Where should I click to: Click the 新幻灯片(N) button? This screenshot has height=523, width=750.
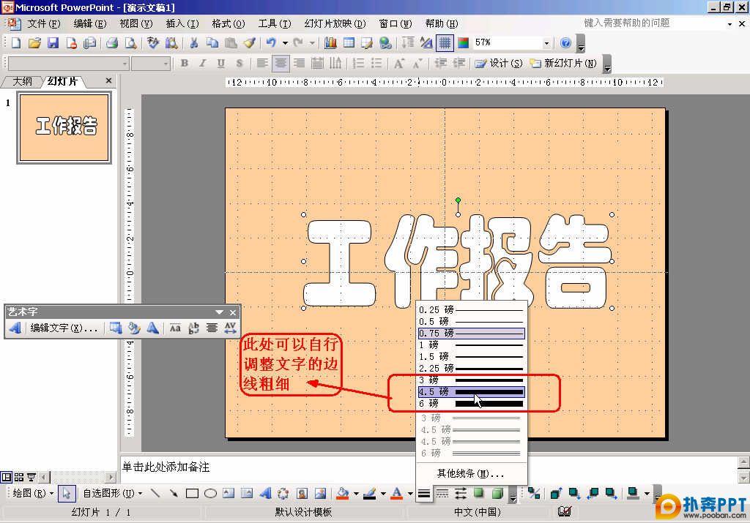pos(563,63)
